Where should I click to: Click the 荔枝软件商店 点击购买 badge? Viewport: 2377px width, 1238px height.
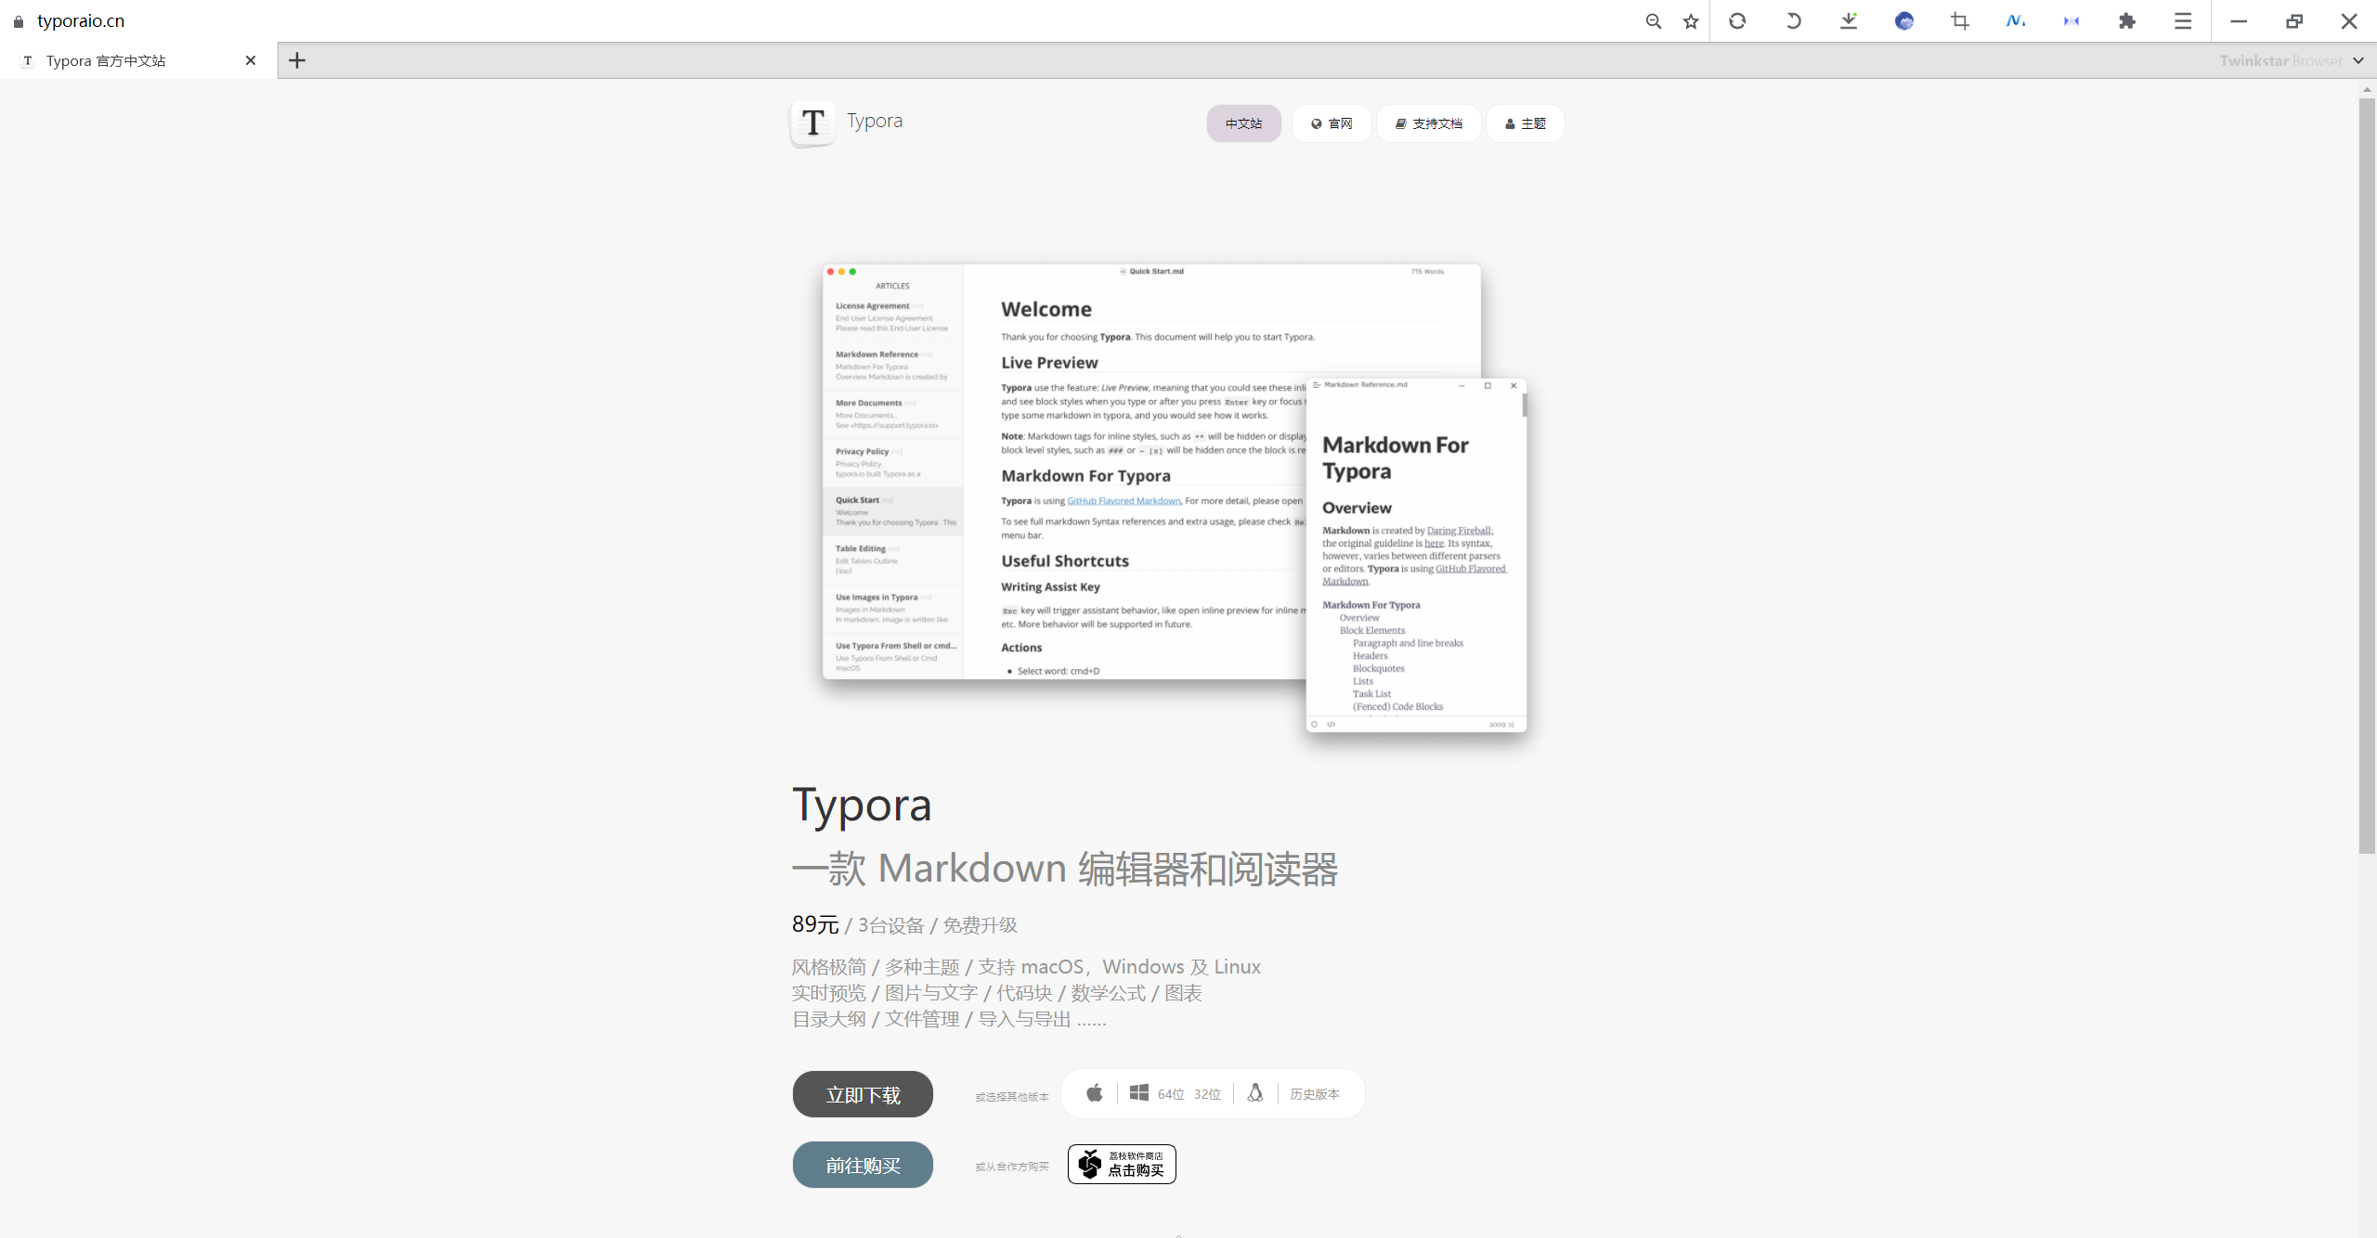(1122, 1164)
